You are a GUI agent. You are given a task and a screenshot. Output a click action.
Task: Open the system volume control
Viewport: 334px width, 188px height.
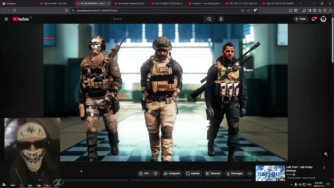click(x=300, y=185)
